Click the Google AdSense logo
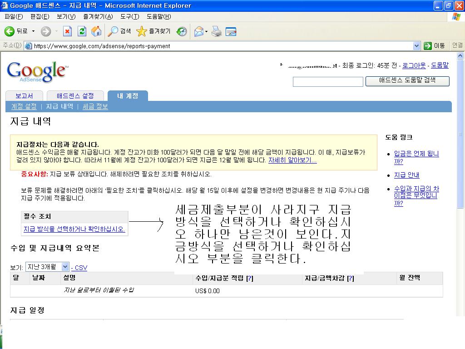The width and height of the screenshot is (465, 349). 37,72
